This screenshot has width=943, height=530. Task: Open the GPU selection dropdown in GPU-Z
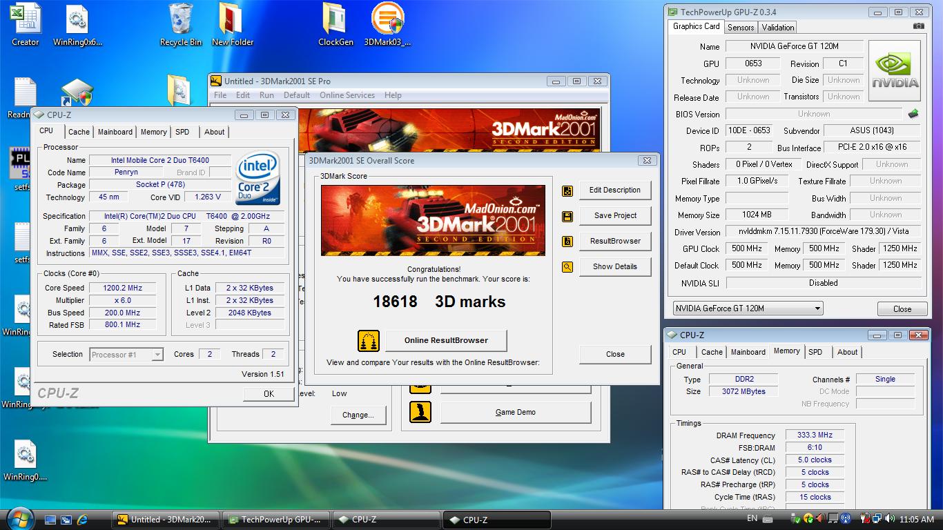(748, 308)
